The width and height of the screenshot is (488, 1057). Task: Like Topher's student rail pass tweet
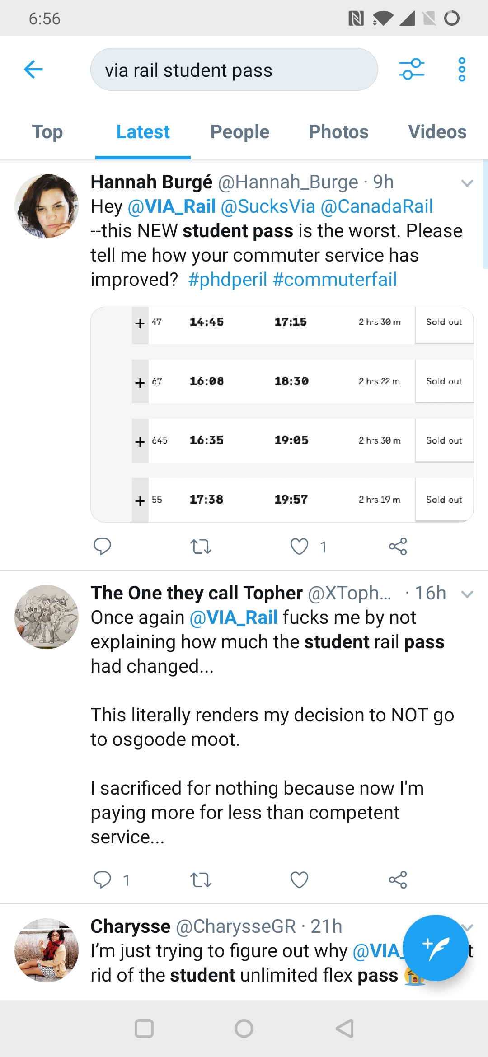(x=299, y=880)
